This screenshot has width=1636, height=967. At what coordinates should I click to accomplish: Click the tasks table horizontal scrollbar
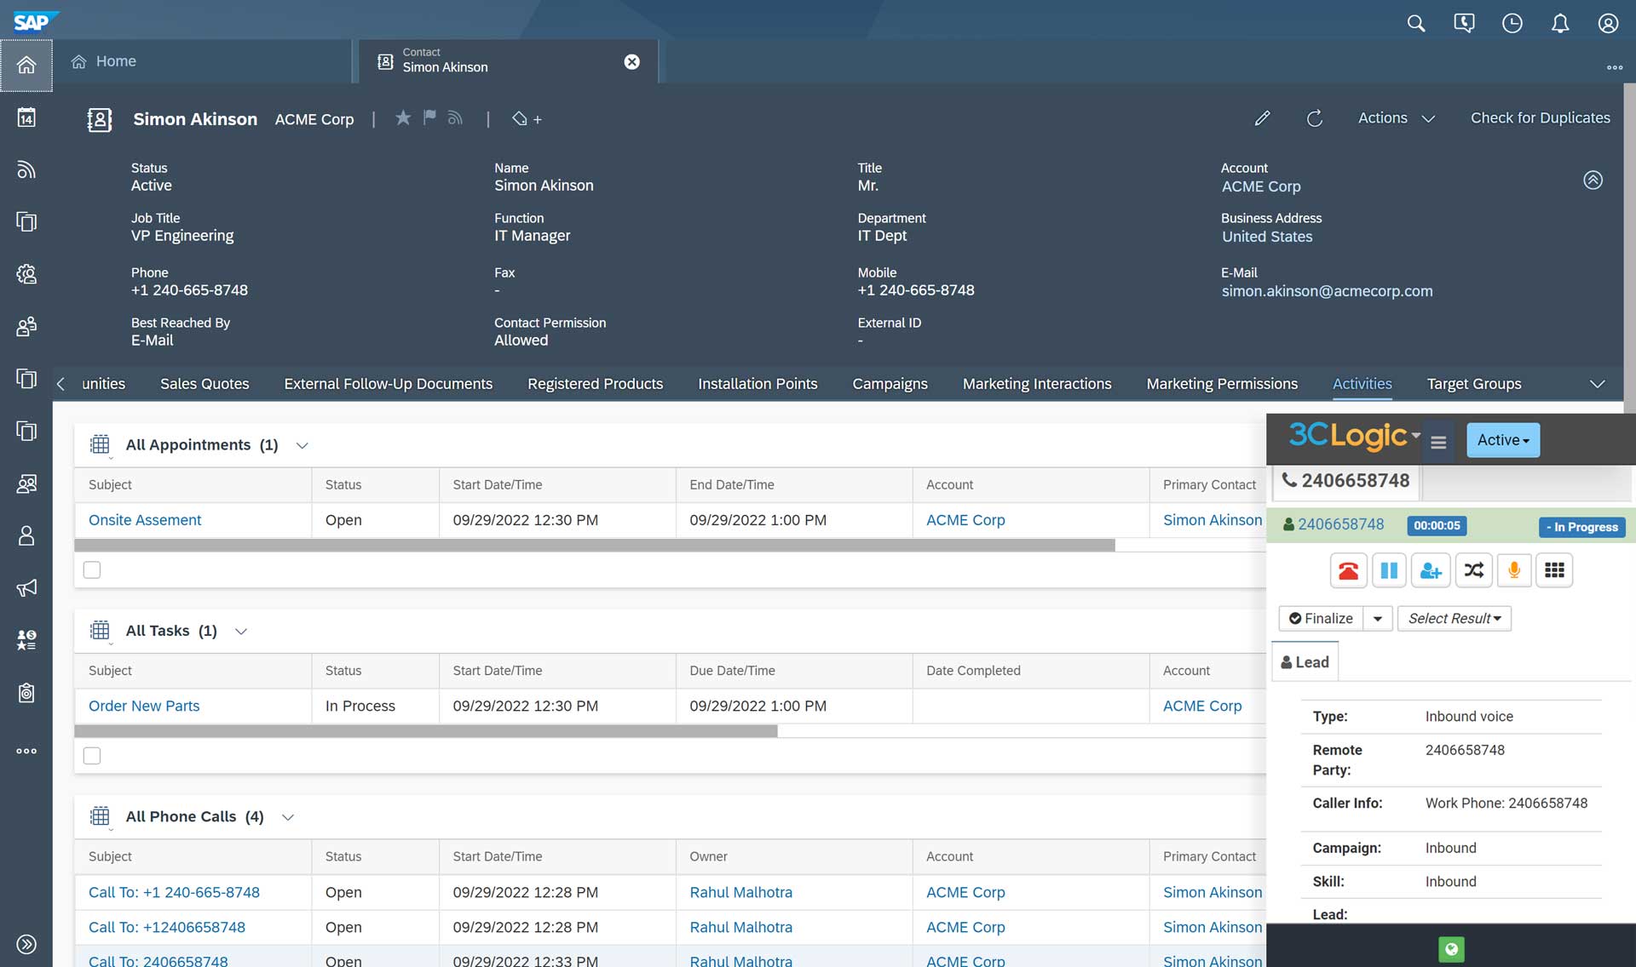coord(426,731)
